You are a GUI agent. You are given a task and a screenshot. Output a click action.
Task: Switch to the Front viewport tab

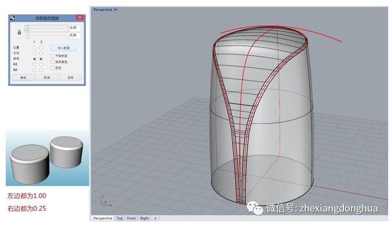point(131,218)
